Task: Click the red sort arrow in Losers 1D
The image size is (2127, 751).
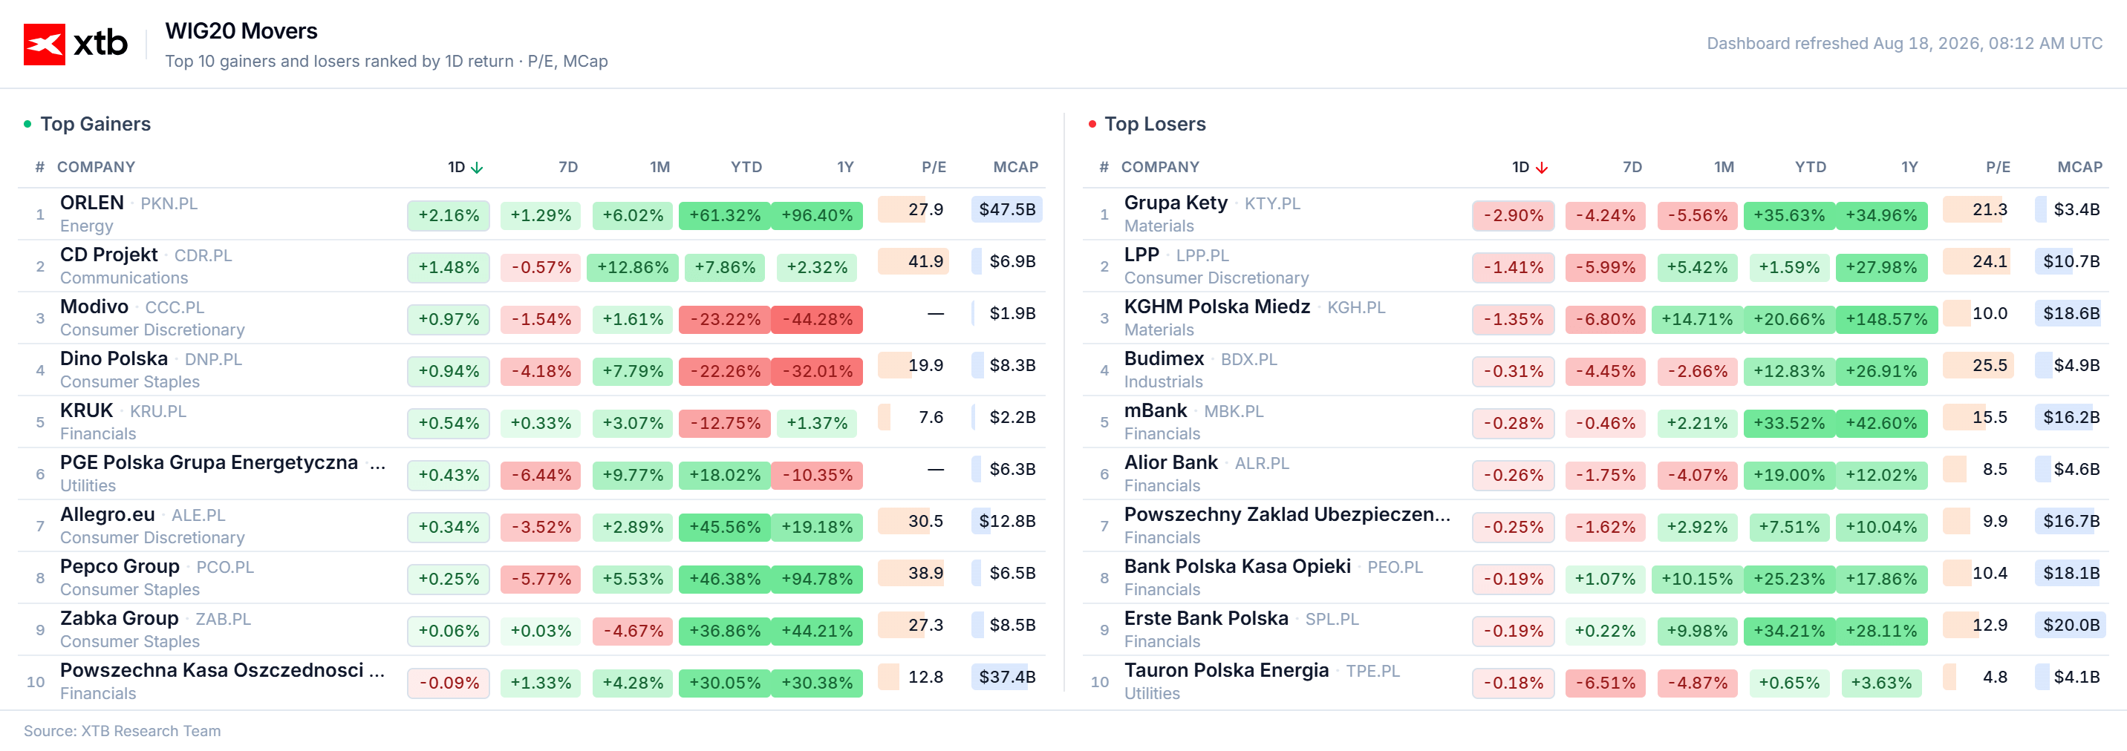Action: [x=1541, y=168]
